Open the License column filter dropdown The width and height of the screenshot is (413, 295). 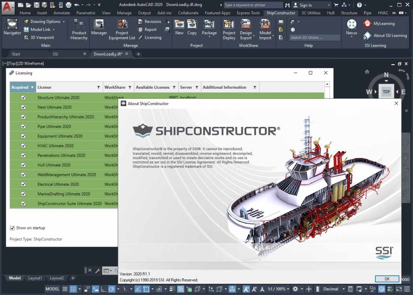coord(98,87)
